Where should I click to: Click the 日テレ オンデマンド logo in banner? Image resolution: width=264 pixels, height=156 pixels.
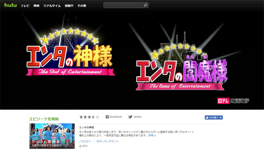pyautogui.click(x=233, y=101)
